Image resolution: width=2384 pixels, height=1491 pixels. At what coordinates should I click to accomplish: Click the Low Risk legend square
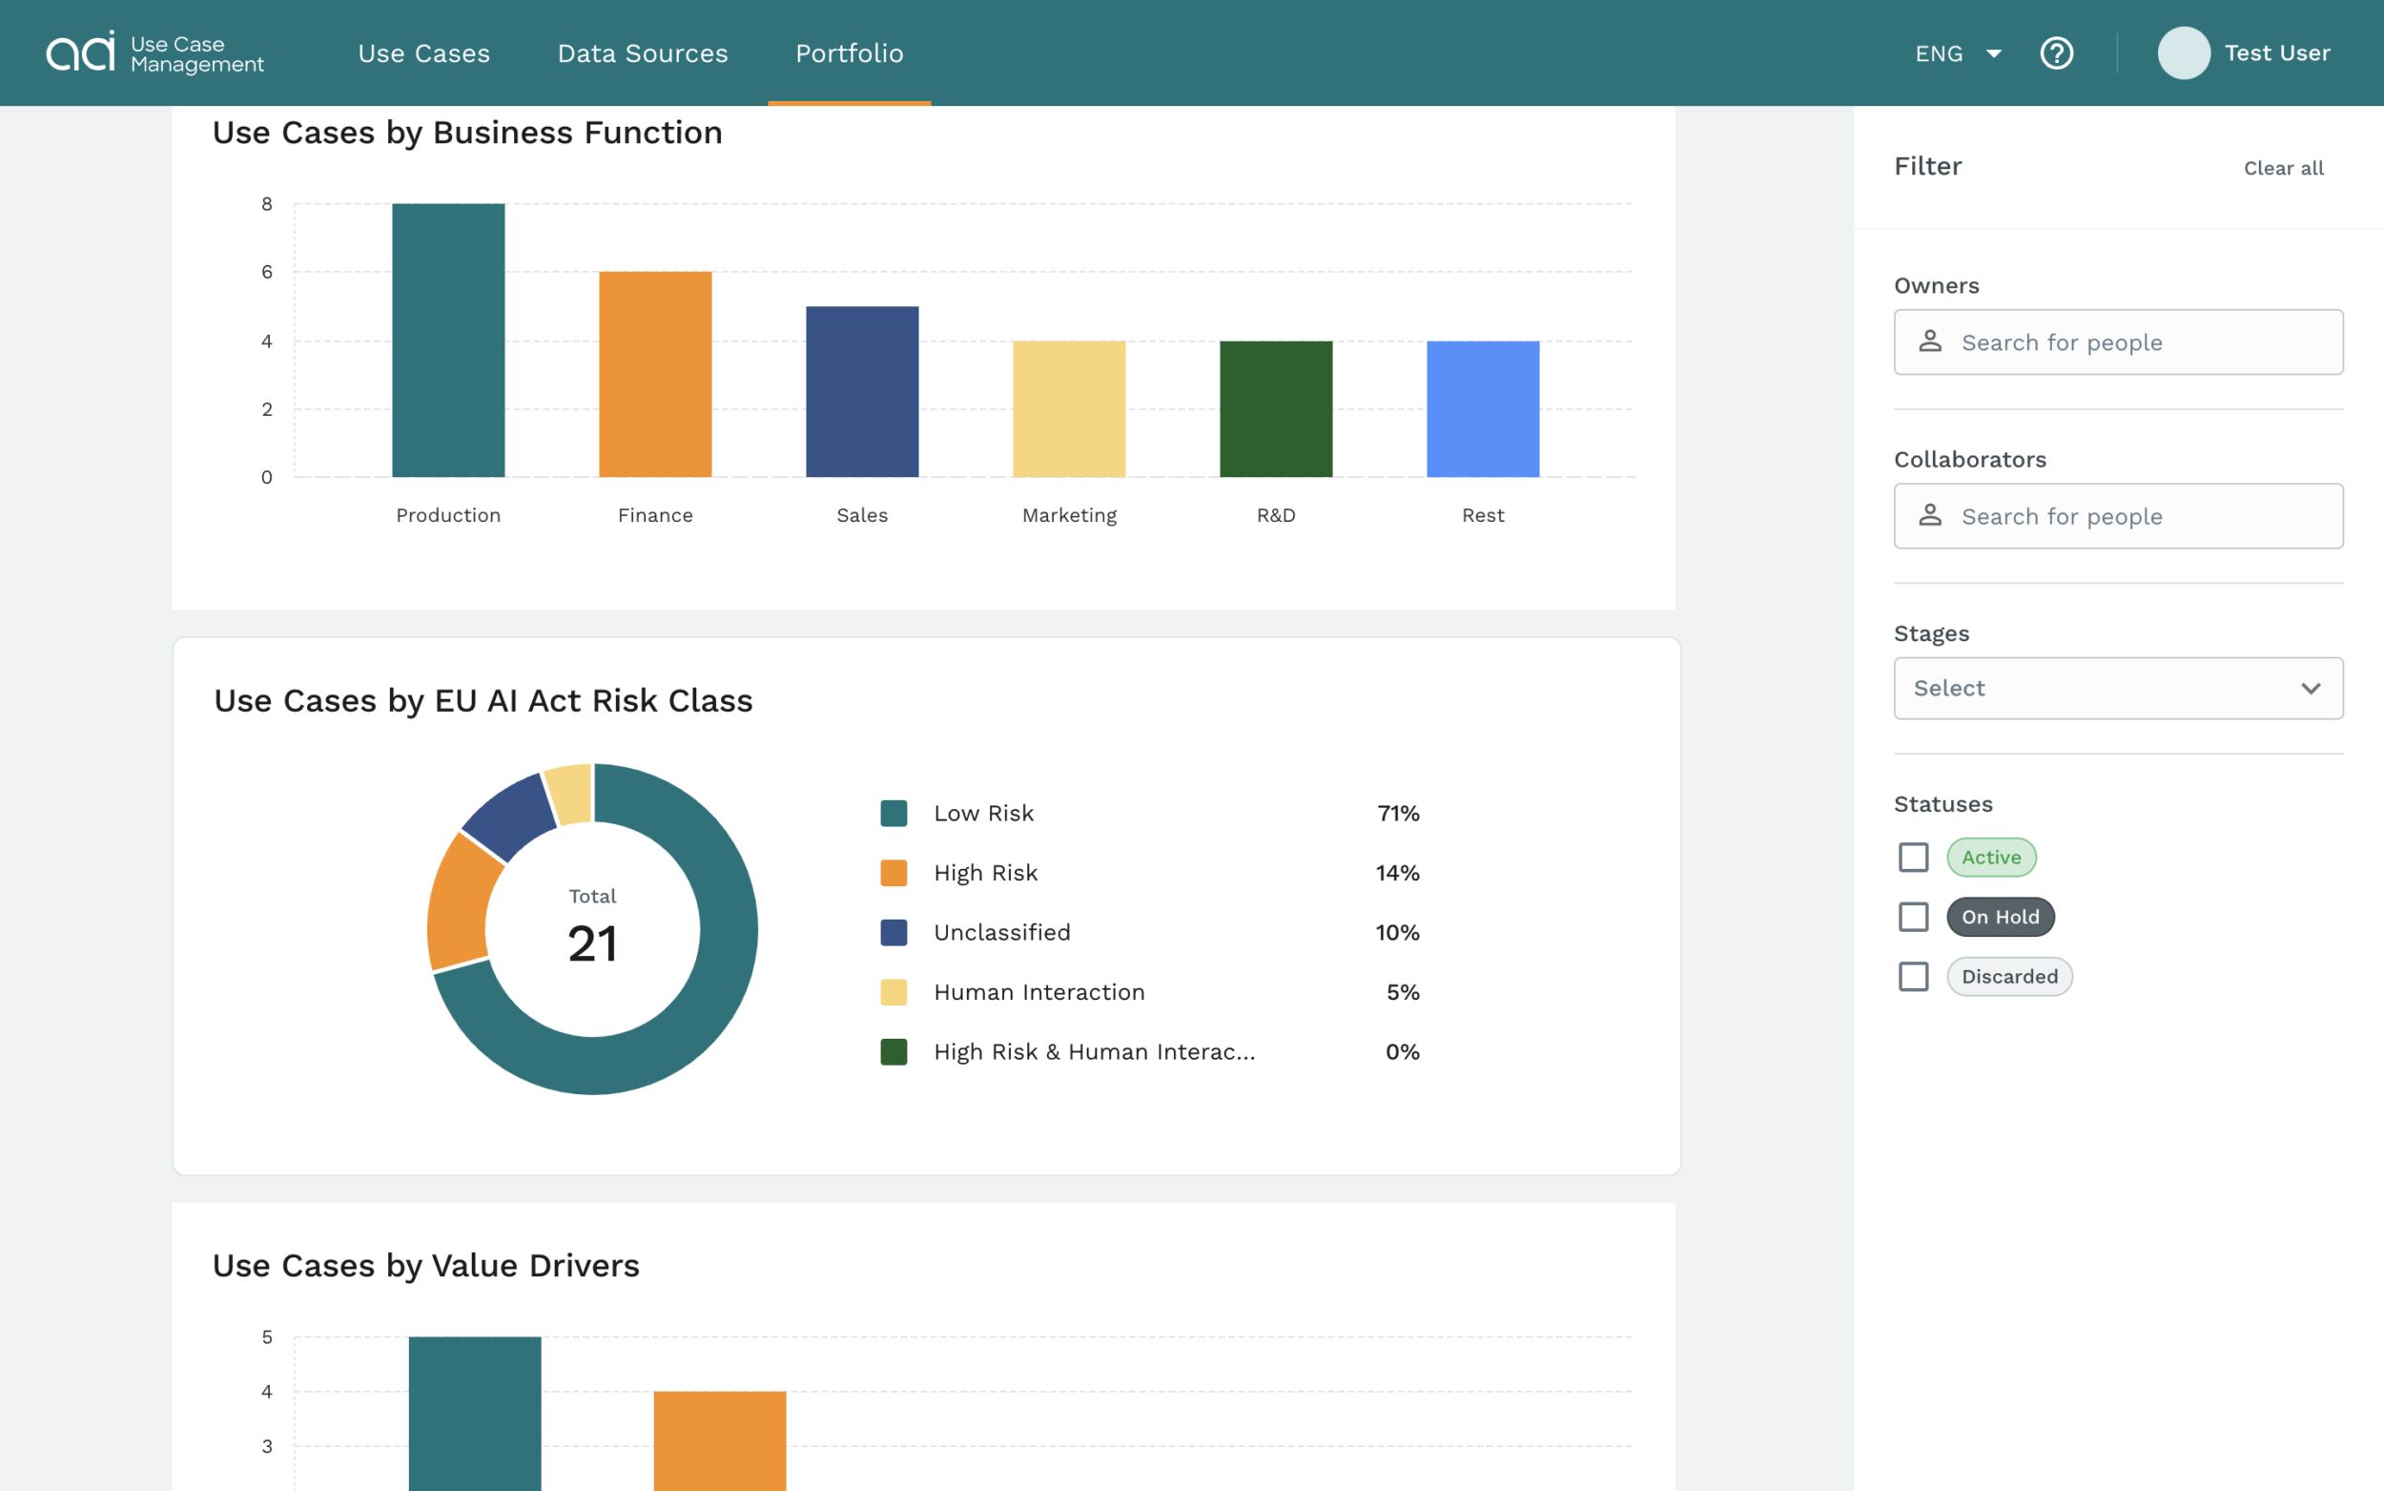(x=893, y=813)
